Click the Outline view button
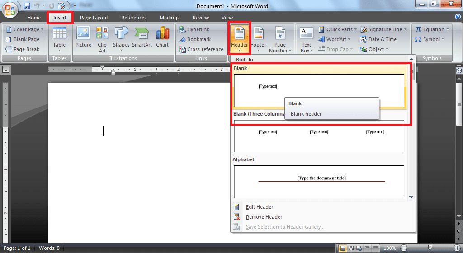Screen dimensions: 463x253 [367, 248]
